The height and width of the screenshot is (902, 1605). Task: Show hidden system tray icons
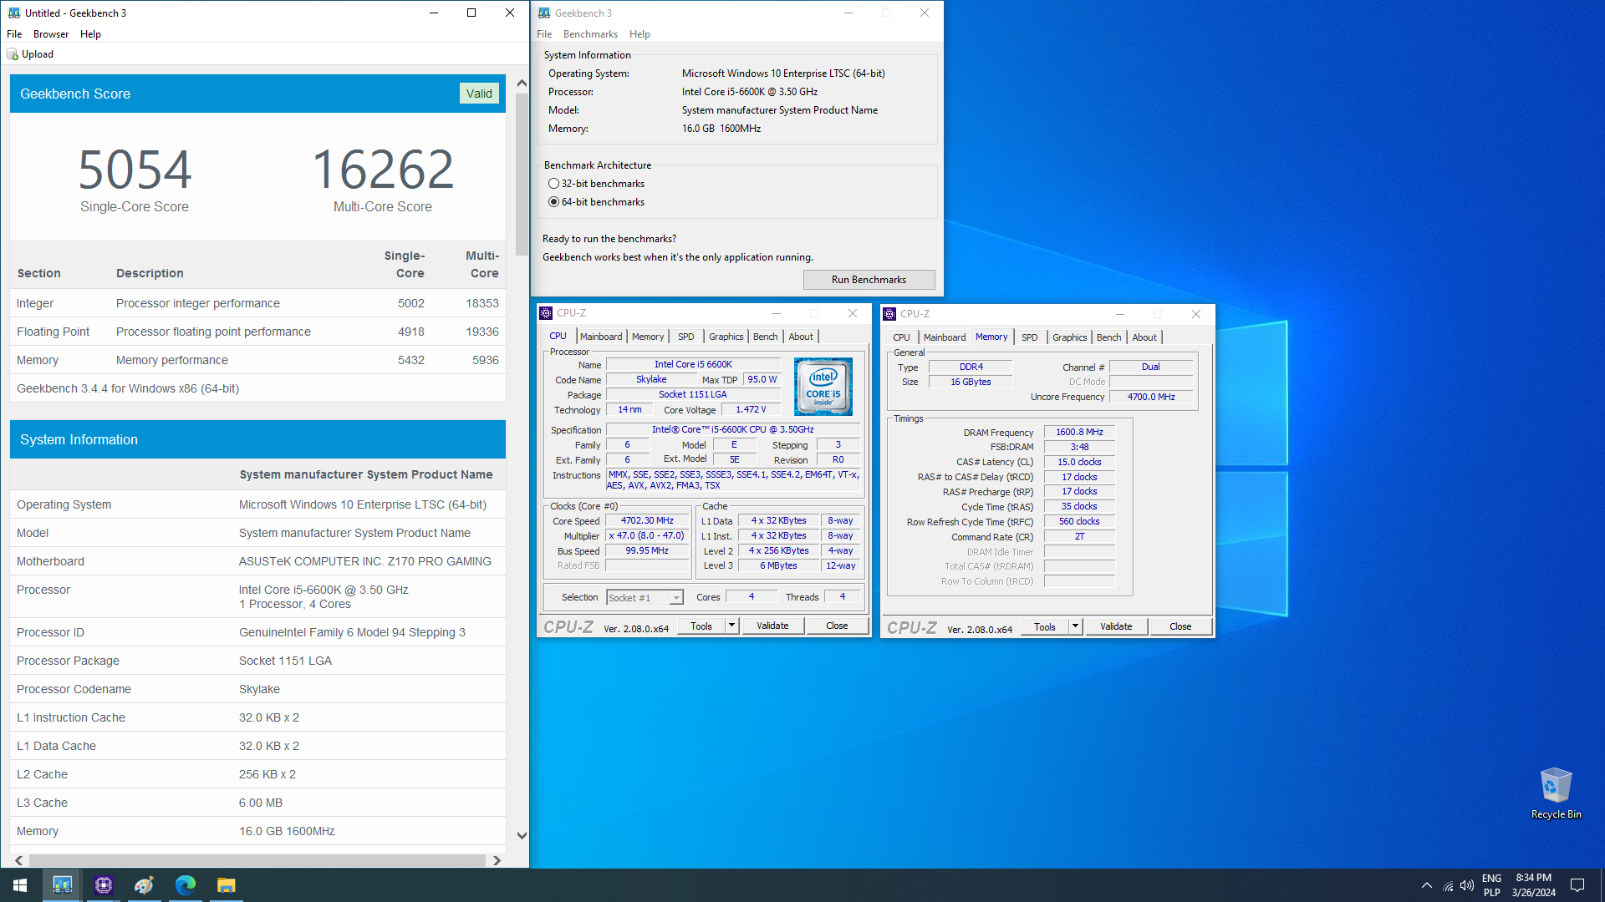(1427, 885)
